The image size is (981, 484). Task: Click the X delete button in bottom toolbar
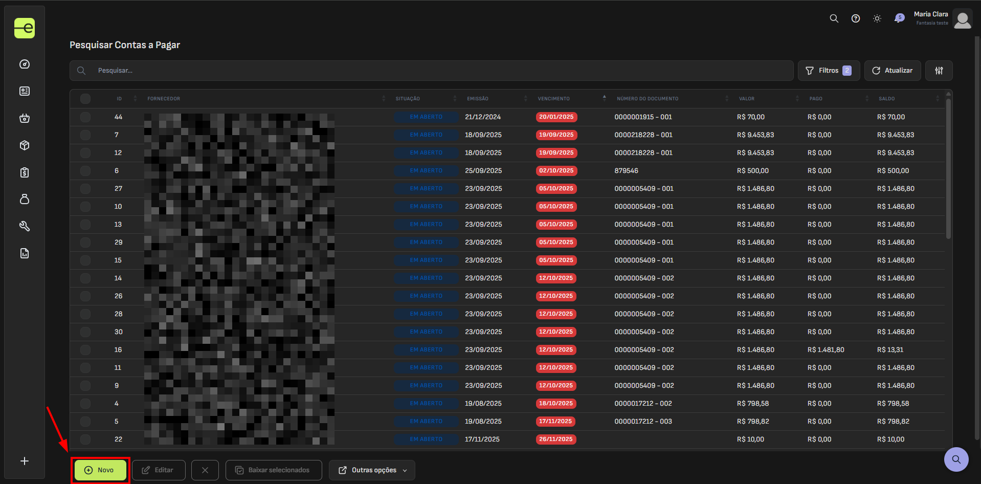pos(205,470)
